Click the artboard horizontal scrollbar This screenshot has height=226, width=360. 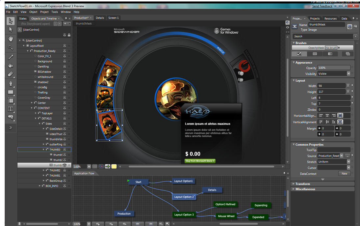point(201,166)
